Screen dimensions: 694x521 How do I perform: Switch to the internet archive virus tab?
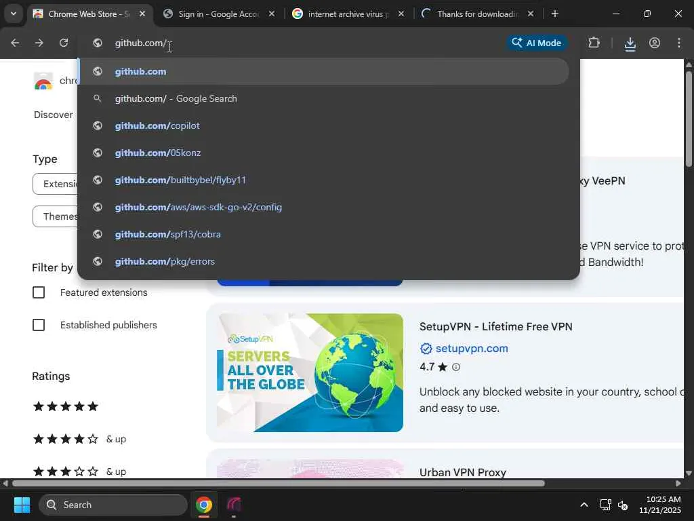click(x=348, y=14)
